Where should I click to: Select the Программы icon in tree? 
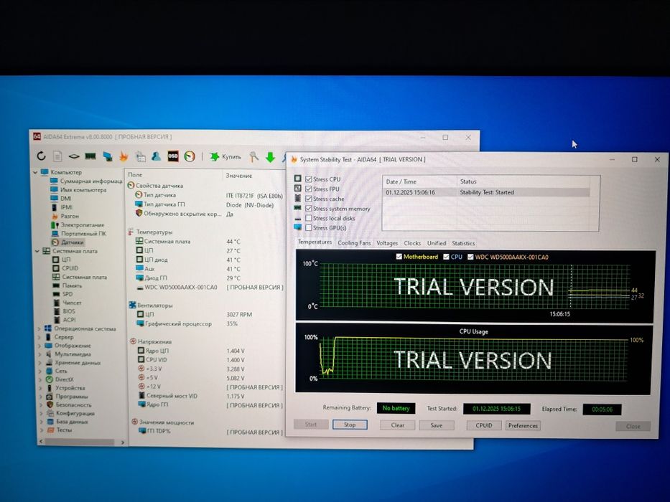pyautogui.click(x=50, y=396)
